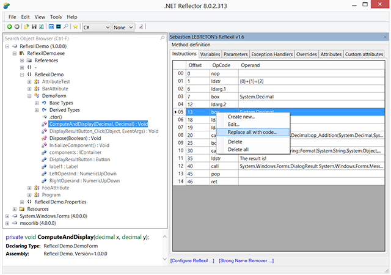Click the ReflexilDemo.exe module icon
The image size is (391, 275).
(22, 53)
